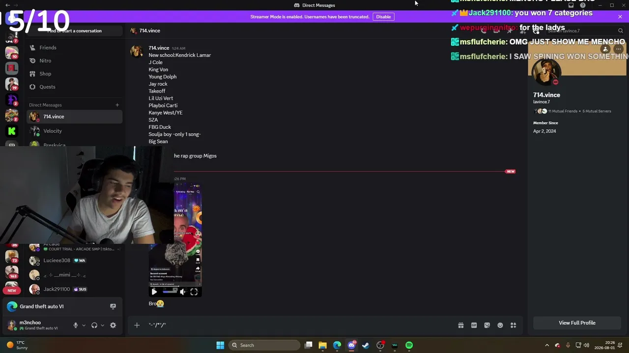Toggle headphones deafen in user panel
Viewport: 629px width, 353px height.
click(94, 325)
